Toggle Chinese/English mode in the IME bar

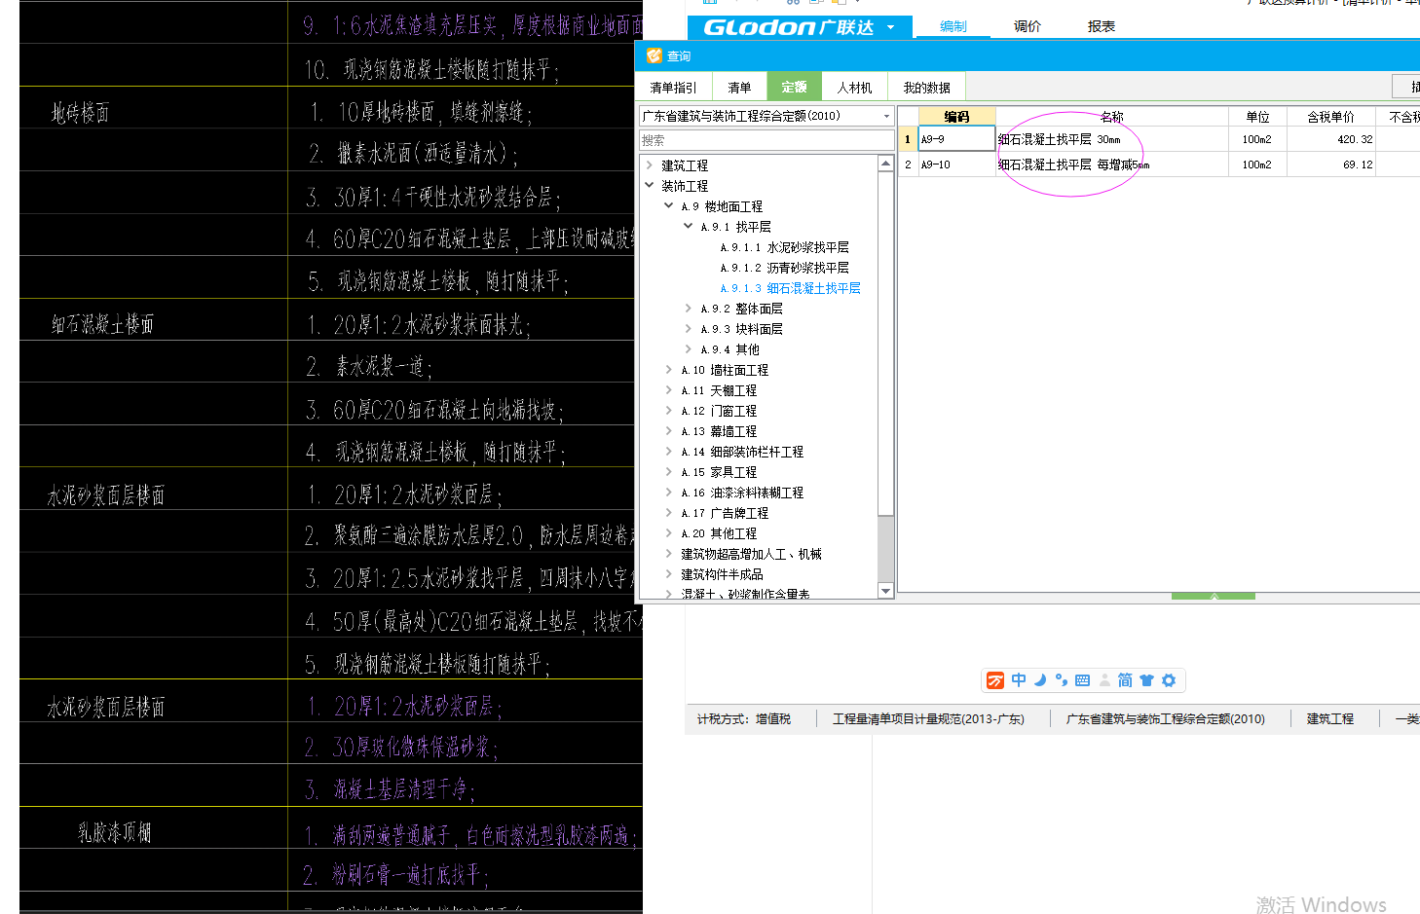(1019, 680)
